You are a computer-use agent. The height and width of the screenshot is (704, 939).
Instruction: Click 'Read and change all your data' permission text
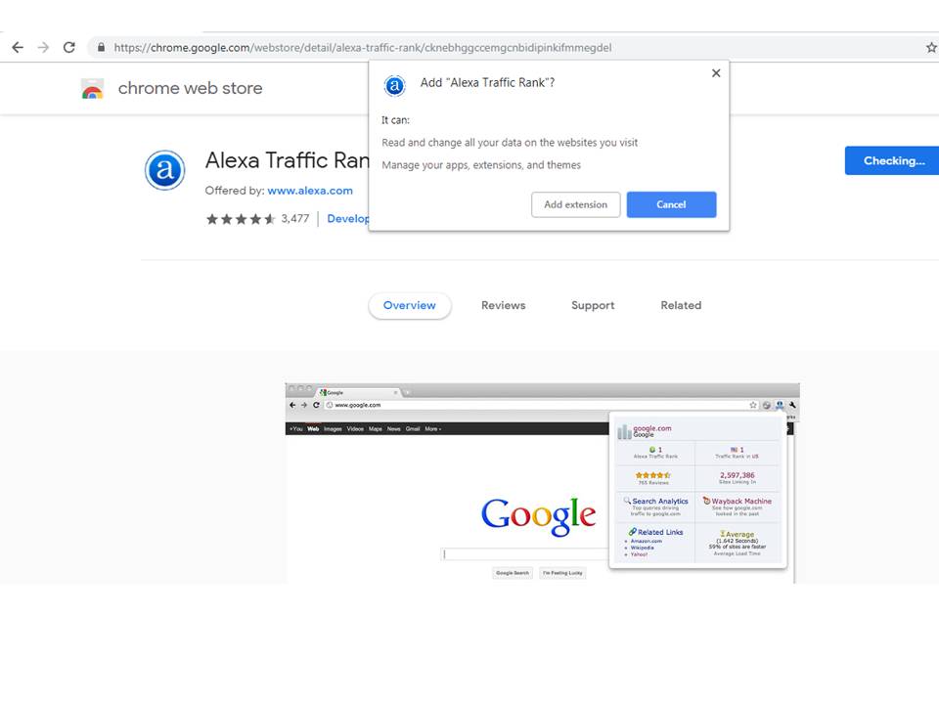coord(510,143)
